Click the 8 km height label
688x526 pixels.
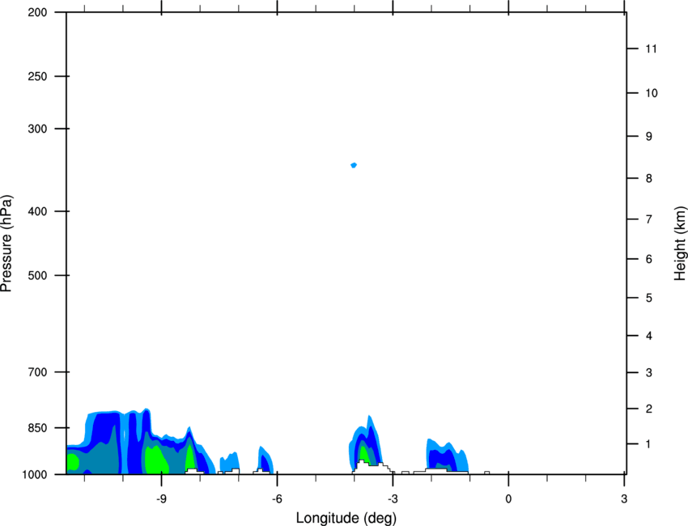pos(649,179)
